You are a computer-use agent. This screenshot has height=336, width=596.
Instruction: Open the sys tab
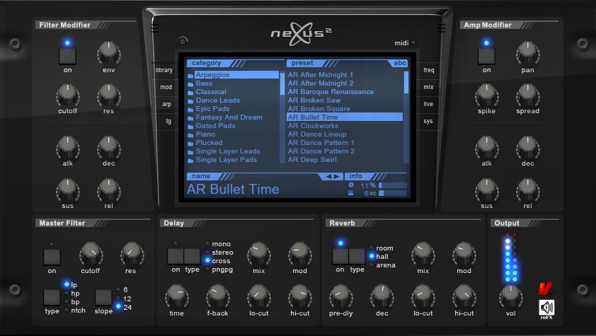tap(428, 121)
